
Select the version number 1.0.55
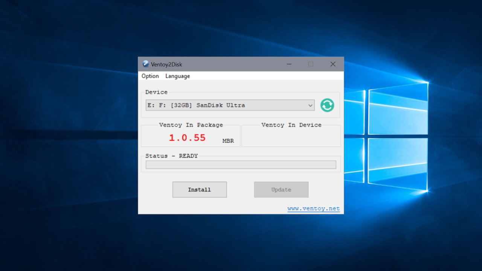pos(187,138)
